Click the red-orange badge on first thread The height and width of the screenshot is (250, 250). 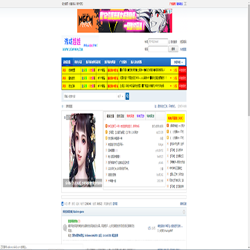pos(106,126)
